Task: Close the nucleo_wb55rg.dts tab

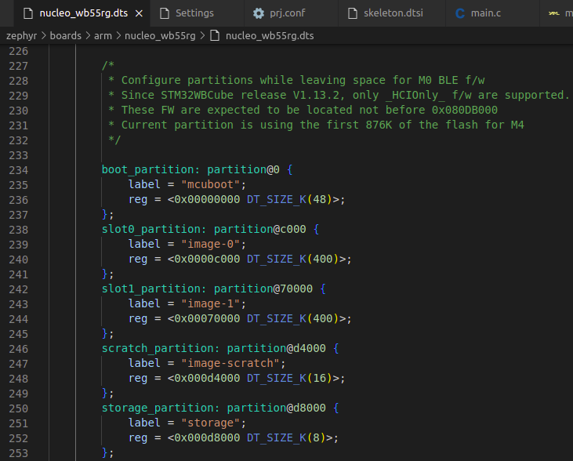Action: (139, 13)
